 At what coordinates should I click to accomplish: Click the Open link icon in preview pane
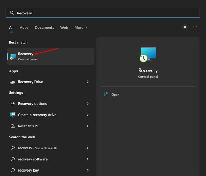(x=106, y=95)
